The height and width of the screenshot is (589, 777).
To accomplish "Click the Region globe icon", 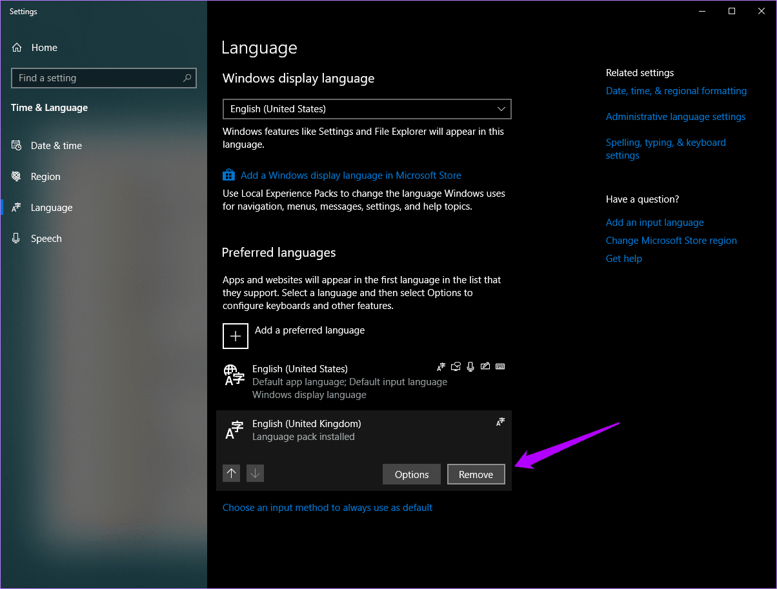I will 17,176.
